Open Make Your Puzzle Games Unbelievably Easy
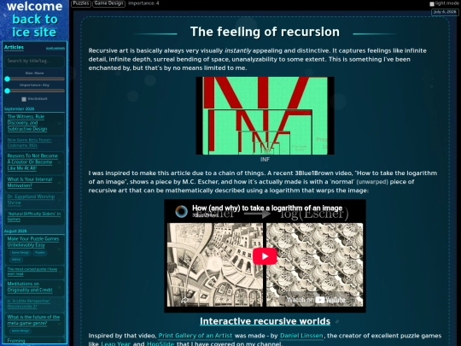The width and height of the screenshot is (461, 346). (x=33, y=242)
